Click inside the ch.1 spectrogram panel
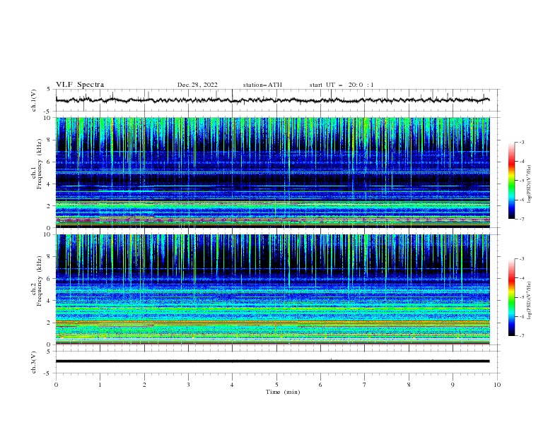Screen dimensions: 560x432 [x=272, y=172]
